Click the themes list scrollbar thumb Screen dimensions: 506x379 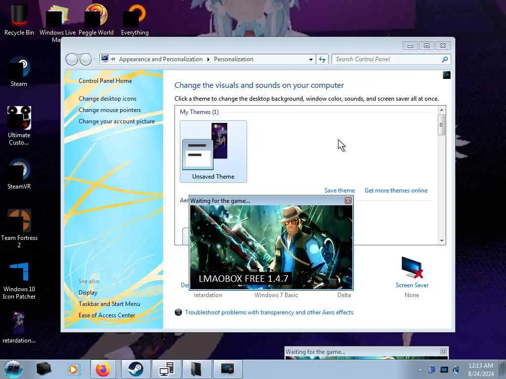click(441, 125)
